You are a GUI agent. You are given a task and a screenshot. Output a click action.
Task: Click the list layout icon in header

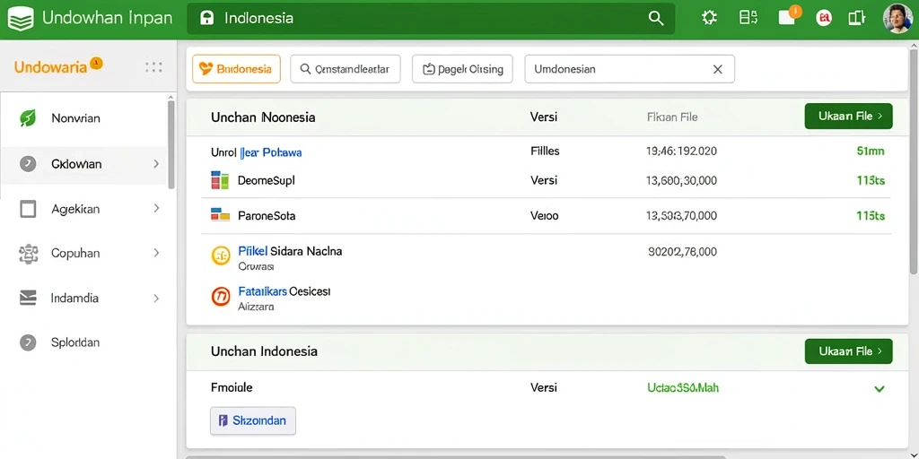748,18
